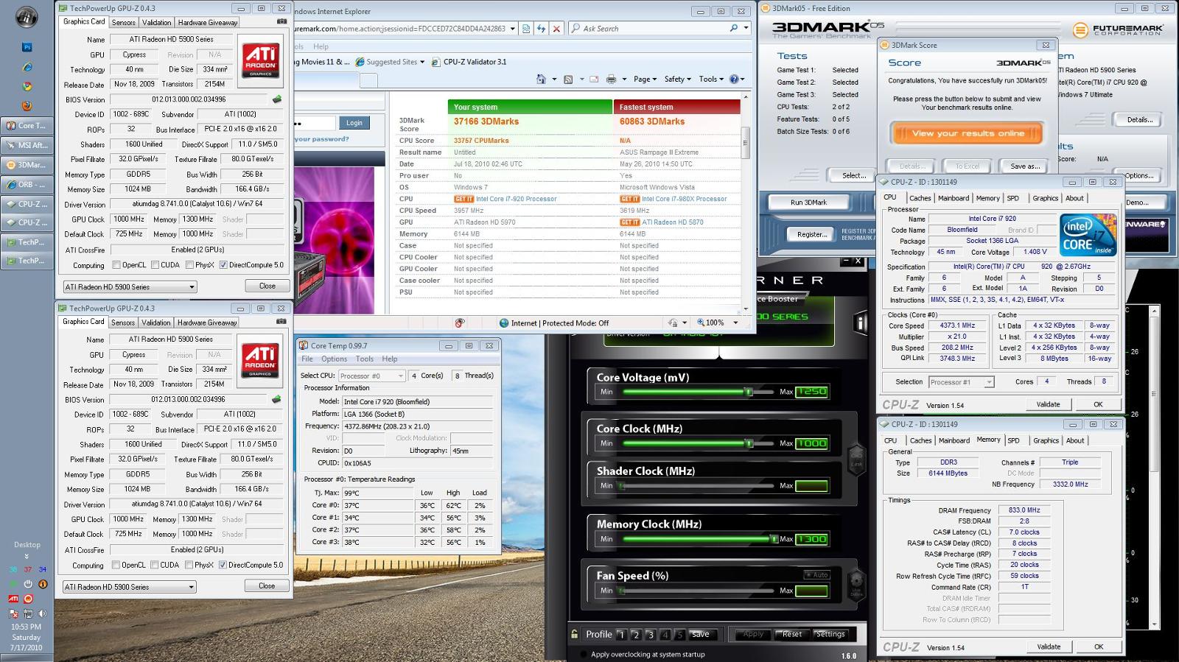Click BIOS save chip icon in top GPU-Z

tap(277, 99)
